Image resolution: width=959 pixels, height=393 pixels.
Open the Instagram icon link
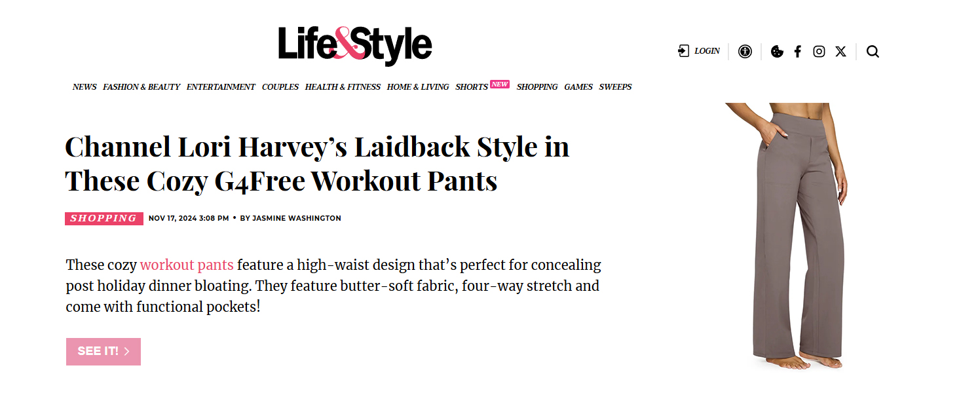pyautogui.click(x=819, y=51)
